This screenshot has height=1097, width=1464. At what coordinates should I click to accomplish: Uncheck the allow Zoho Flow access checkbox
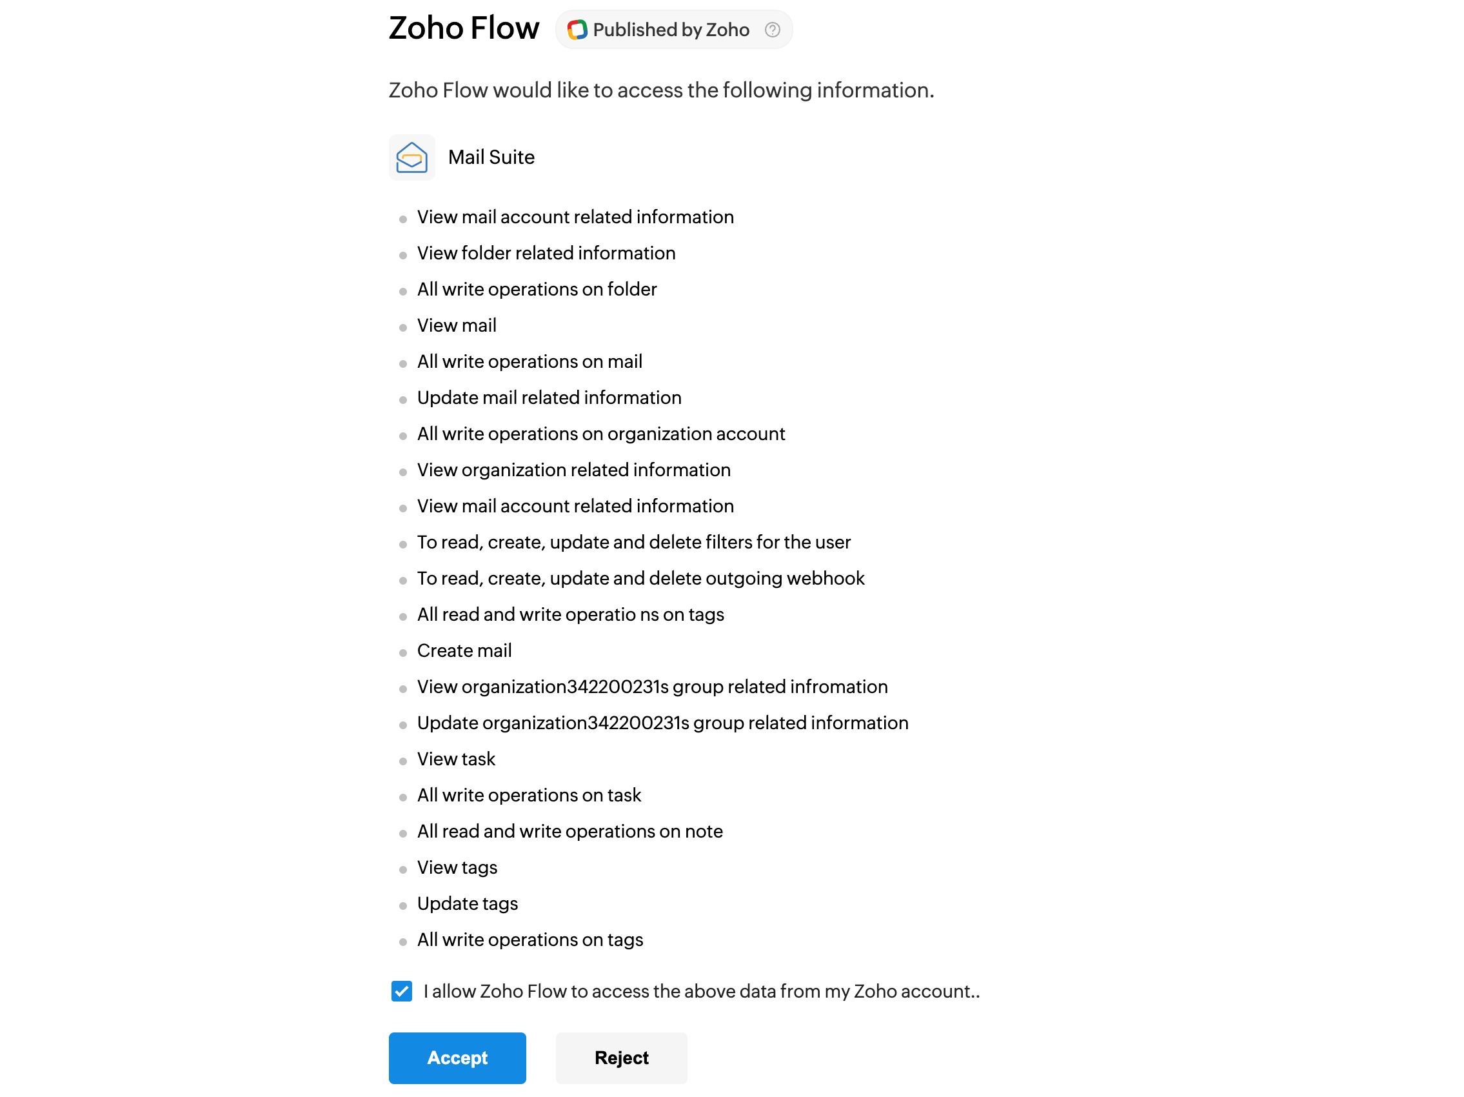pyautogui.click(x=401, y=991)
